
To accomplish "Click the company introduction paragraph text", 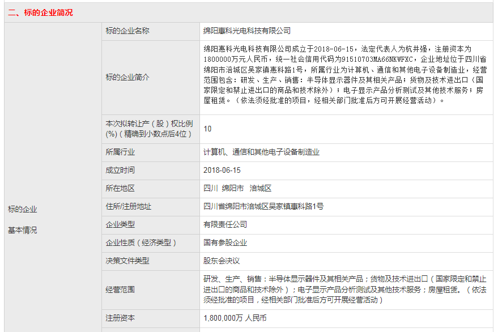I will click(345, 75).
